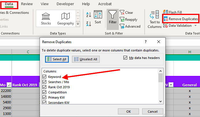Image resolution: width=200 pixels, height=117 pixels.
Task: Toggle the My data has headers checkbox
Action: click(x=125, y=58)
